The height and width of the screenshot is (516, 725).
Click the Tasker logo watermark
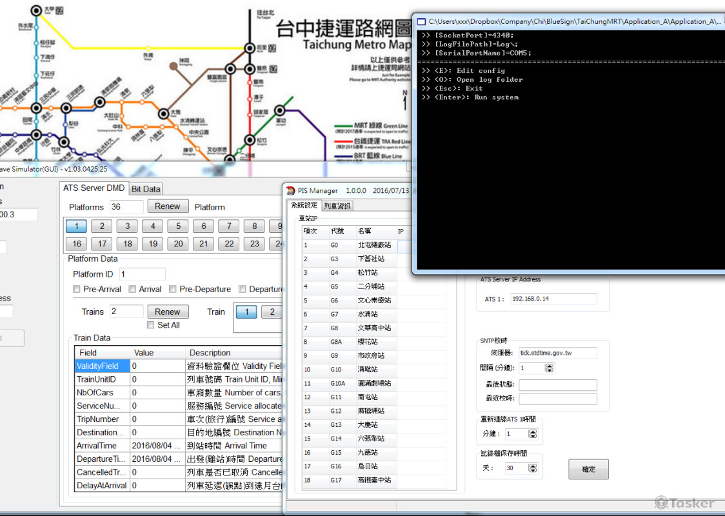click(x=685, y=502)
